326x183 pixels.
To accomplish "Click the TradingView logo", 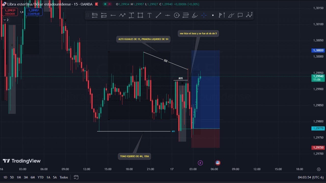I will (22, 161).
